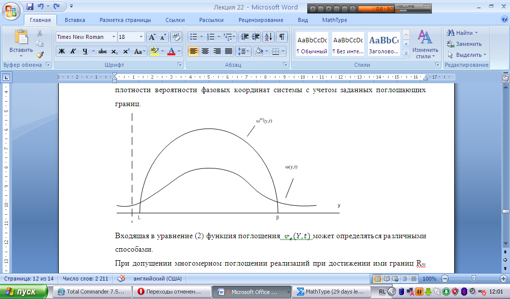Image resolution: width=510 pixels, height=299 pixels.
Task: Toggle paragraph marks display (¶)
Action: point(282,37)
